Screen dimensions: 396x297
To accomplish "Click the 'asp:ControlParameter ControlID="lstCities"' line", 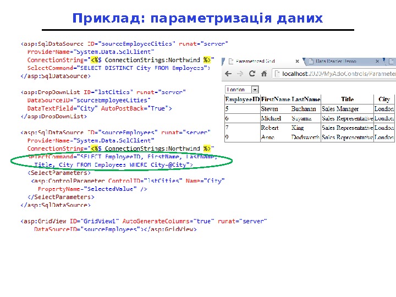I will [x=128, y=181].
